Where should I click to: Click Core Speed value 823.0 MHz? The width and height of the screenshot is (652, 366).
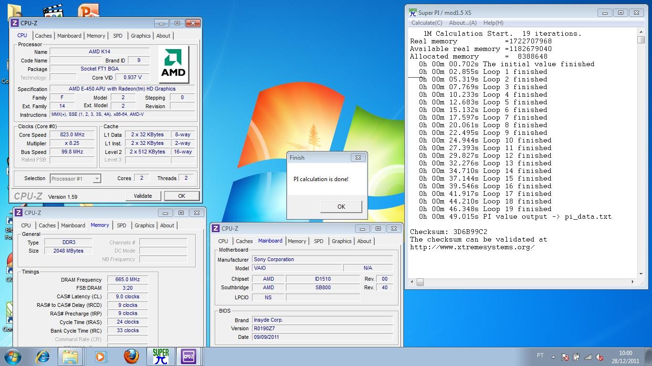pyautogui.click(x=73, y=135)
